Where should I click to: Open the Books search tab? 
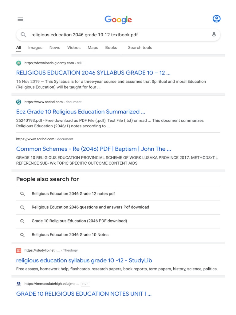pyautogui.click(x=111, y=48)
